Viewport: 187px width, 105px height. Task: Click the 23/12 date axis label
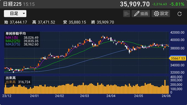7,96
